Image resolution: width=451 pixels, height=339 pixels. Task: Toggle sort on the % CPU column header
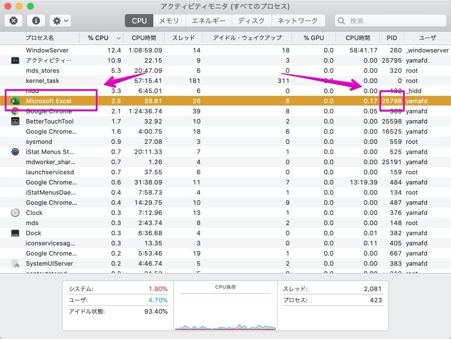pos(101,38)
